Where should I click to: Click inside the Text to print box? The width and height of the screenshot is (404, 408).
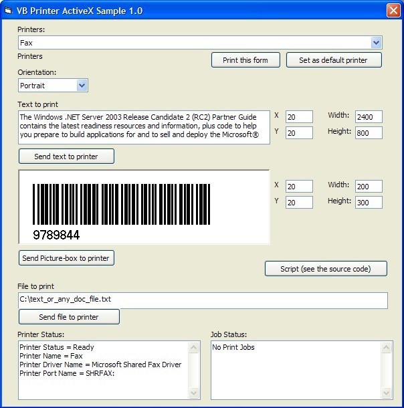[144, 127]
